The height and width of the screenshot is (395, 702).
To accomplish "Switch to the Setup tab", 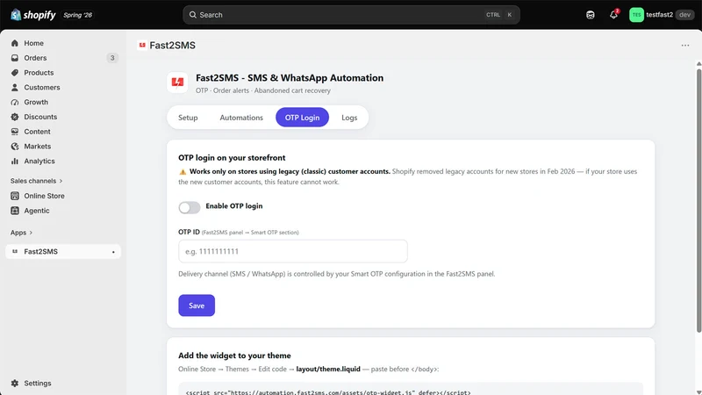I will click(188, 118).
